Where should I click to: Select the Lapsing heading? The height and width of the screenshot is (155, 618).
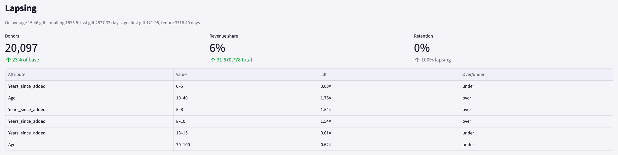(x=21, y=8)
